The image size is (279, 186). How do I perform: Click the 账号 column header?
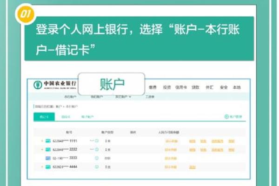pyautogui.click(x=69, y=132)
